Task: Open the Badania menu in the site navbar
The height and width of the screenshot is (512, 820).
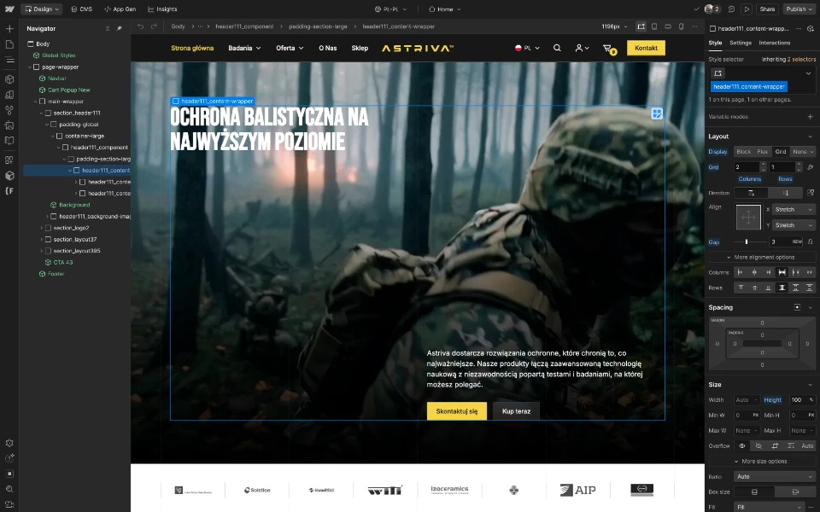Action: (244, 48)
